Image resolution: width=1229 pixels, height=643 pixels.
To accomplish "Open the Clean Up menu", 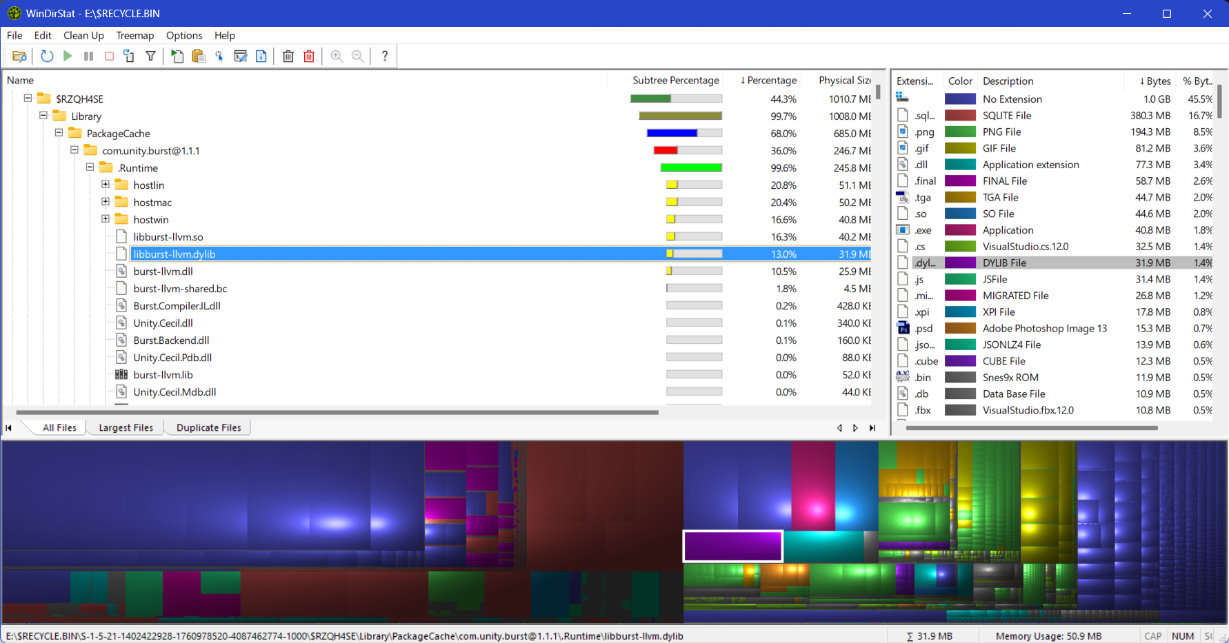I will click(83, 35).
